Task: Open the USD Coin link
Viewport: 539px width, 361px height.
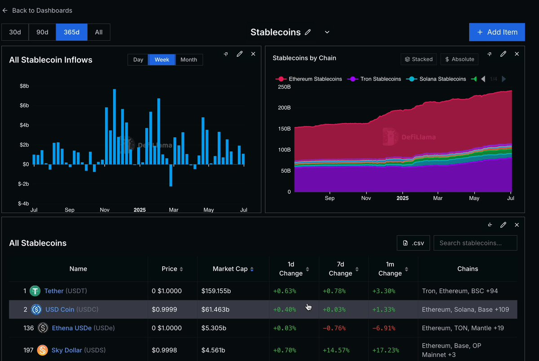Action: pos(60,309)
